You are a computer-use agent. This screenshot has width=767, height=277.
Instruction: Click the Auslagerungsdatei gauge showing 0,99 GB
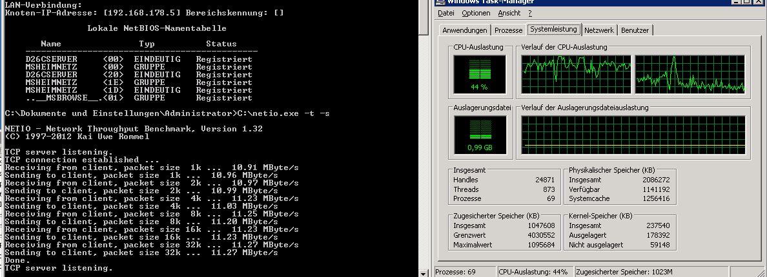pos(479,133)
